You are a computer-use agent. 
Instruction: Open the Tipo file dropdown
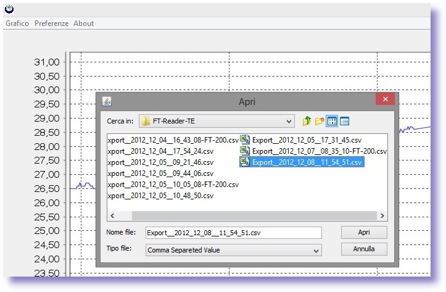[x=316, y=250]
